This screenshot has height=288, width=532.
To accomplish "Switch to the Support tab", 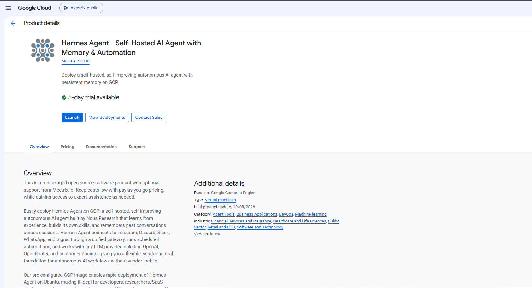I will 137,147.
